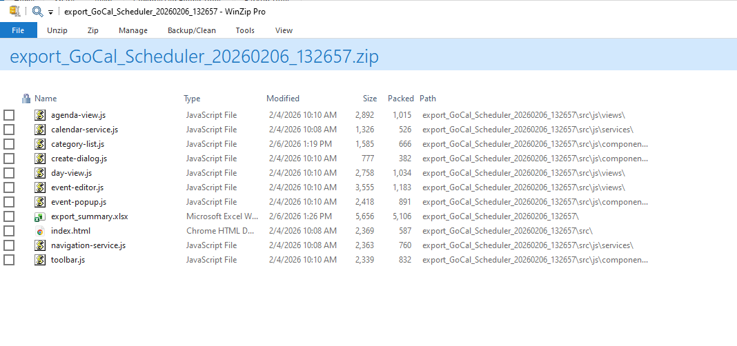The height and width of the screenshot is (346, 737).
Task: Switch to the Zip ribbon tab
Action: [x=93, y=30]
